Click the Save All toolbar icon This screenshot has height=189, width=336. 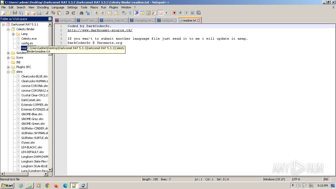pyautogui.click(x=21, y=13)
